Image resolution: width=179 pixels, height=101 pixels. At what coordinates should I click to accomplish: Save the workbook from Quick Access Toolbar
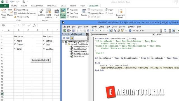[7, 2]
